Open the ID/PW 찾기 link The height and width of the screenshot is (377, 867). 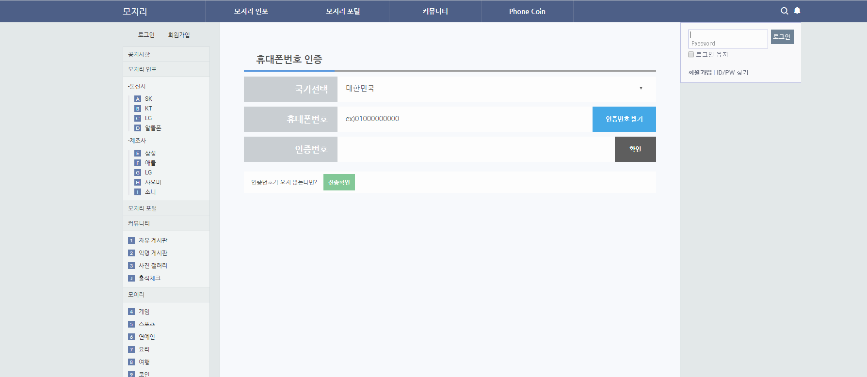tap(732, 73)
